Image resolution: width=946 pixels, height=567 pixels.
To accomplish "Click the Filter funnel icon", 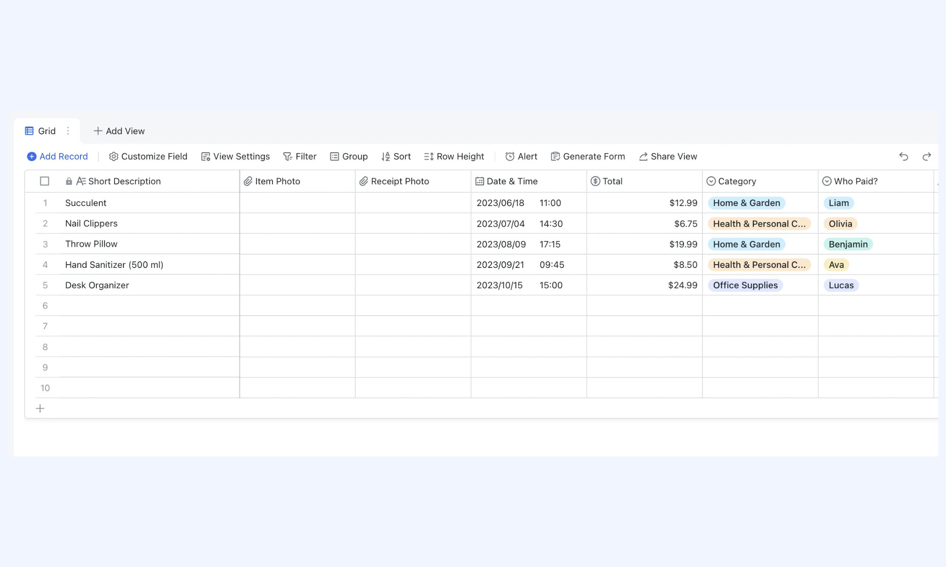I will [x=288, y=156].
